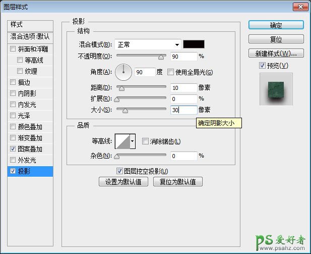This screenshot has width=311, height=254.
Task: Open the 混合模式 dropdown
Action: pos(148,44)
